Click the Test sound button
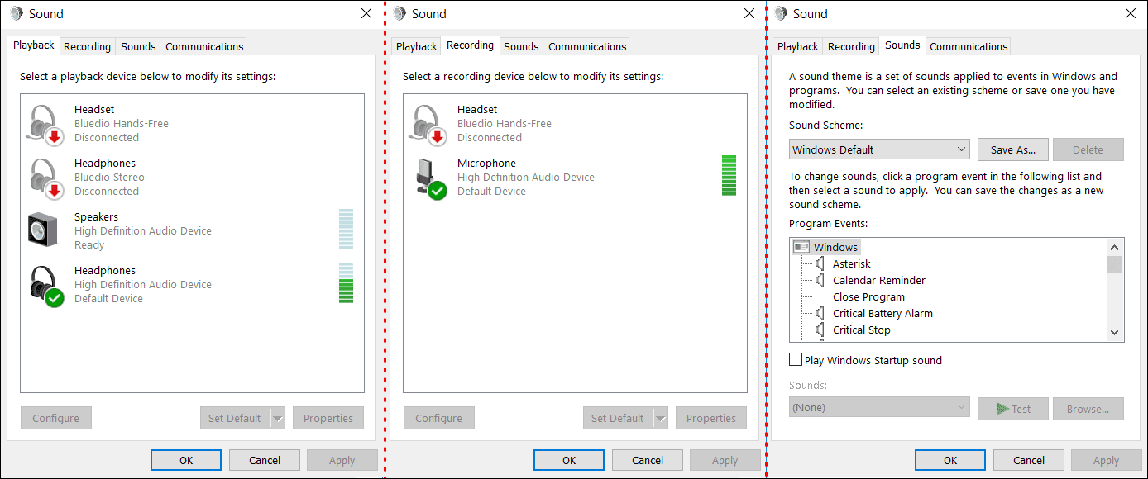1148x479 pixels. (x=1013, y=408)
